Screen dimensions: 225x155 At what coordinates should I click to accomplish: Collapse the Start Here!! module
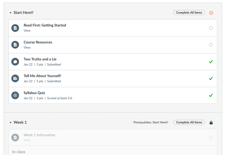click(x=11, y=13)
